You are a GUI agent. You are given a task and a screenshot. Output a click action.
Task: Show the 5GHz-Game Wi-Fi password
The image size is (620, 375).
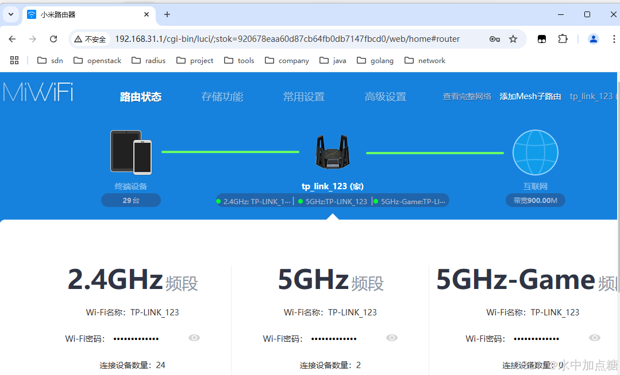595,338
